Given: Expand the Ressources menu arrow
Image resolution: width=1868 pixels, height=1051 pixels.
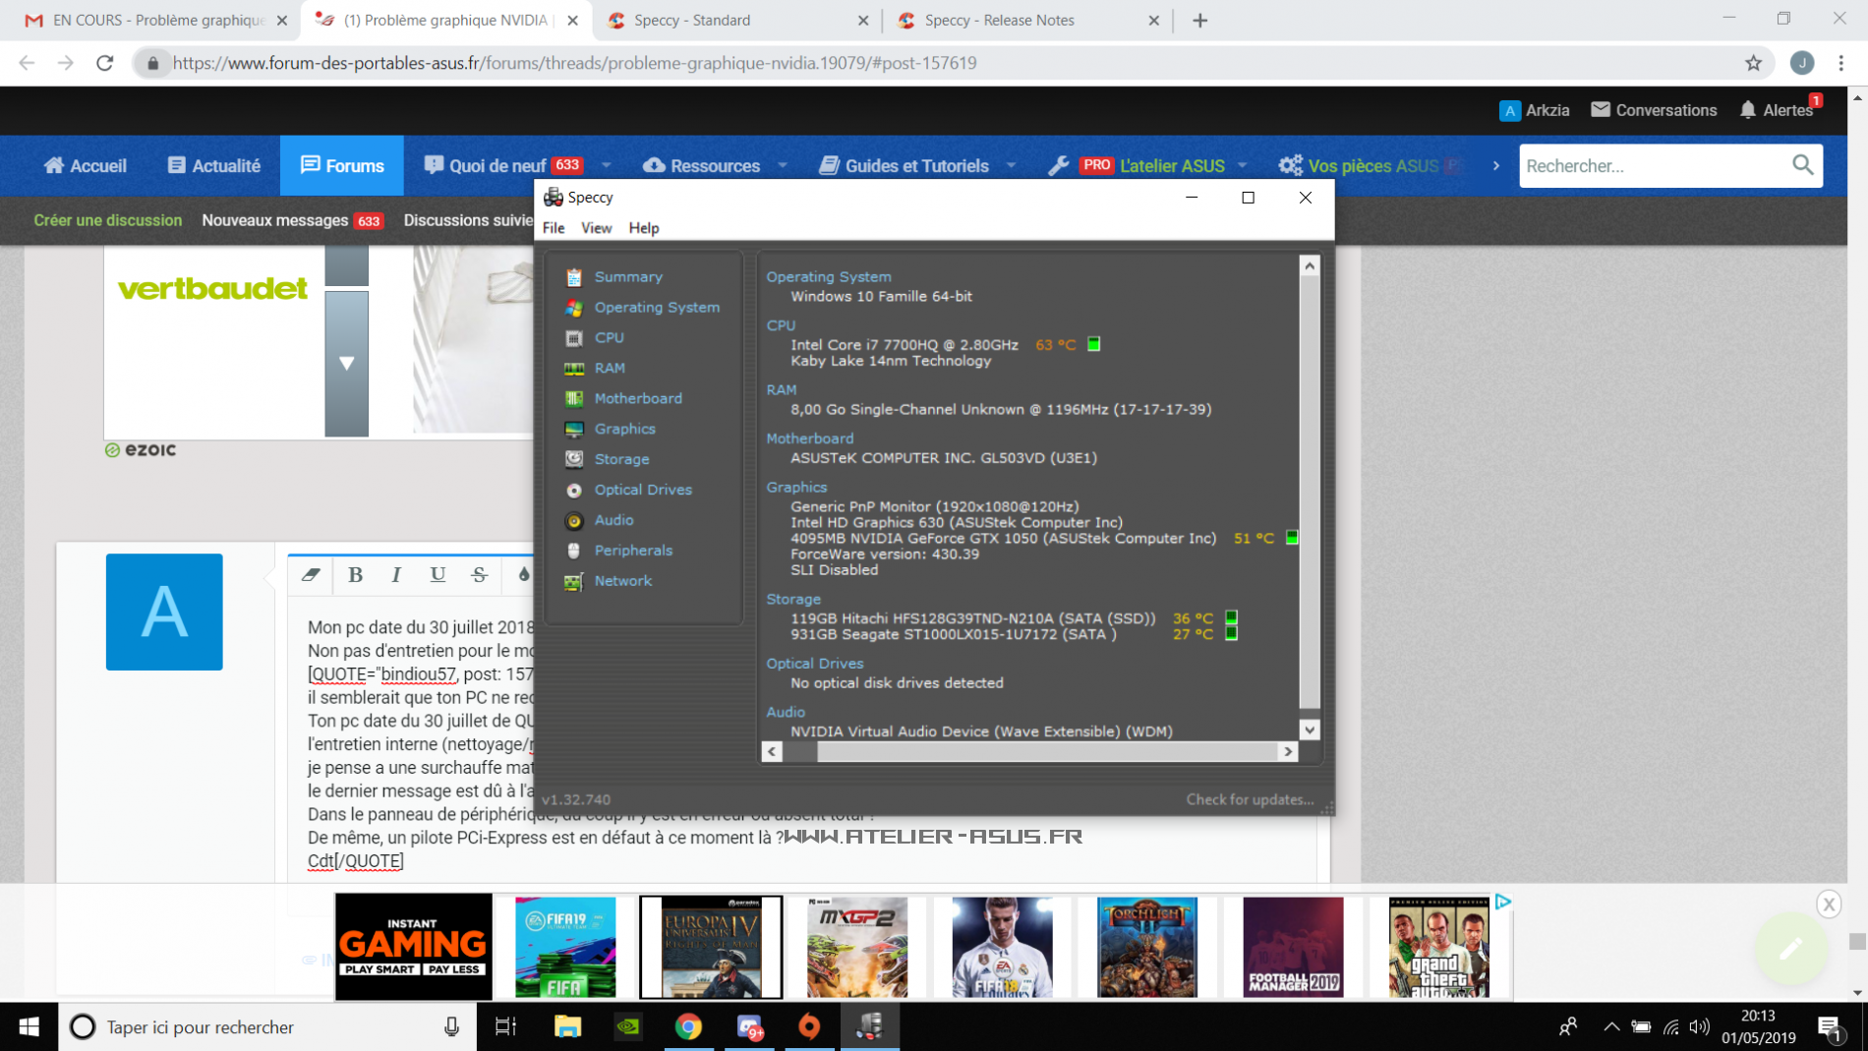Looking at the screenshot, I should (783, 166).
